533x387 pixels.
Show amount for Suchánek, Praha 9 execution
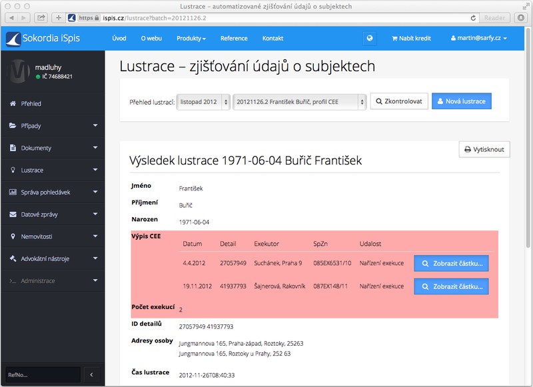click(x=451, y=264)
